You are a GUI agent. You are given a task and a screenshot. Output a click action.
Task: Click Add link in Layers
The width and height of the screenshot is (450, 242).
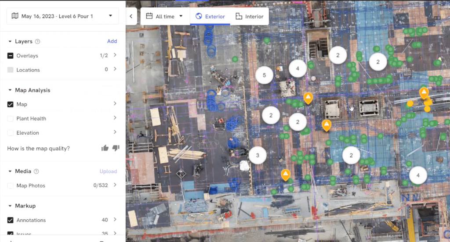(x=112, y=41)
